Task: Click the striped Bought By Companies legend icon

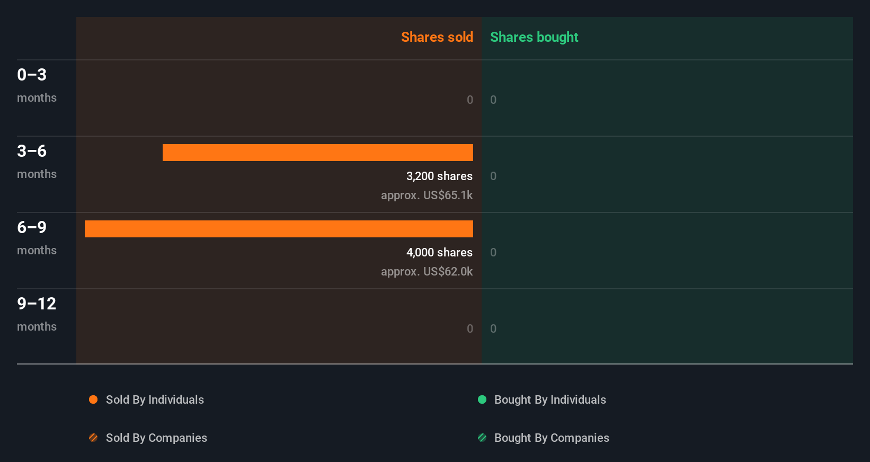Action: 482,438
